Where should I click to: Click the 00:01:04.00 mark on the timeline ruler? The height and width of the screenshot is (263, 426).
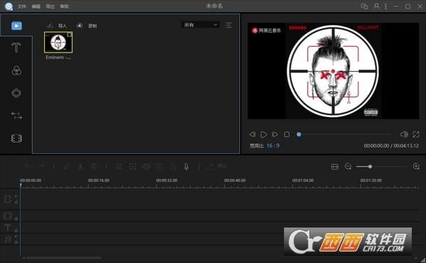pos(303,180)
